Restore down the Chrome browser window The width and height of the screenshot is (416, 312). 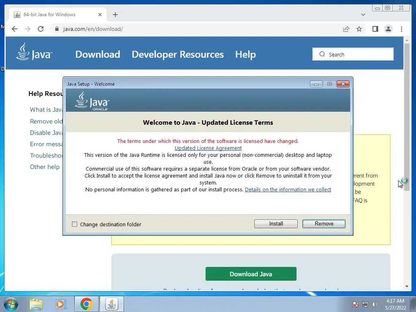(388, 8)
